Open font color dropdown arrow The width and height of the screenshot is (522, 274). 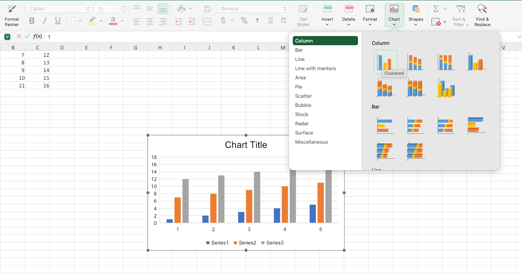tap(122, 21)
